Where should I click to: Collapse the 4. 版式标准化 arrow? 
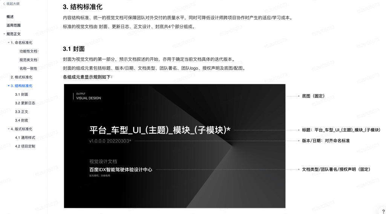pos(9,129)
